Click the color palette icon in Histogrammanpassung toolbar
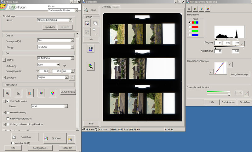Screen dimensions: 252x152 (208, 9)
